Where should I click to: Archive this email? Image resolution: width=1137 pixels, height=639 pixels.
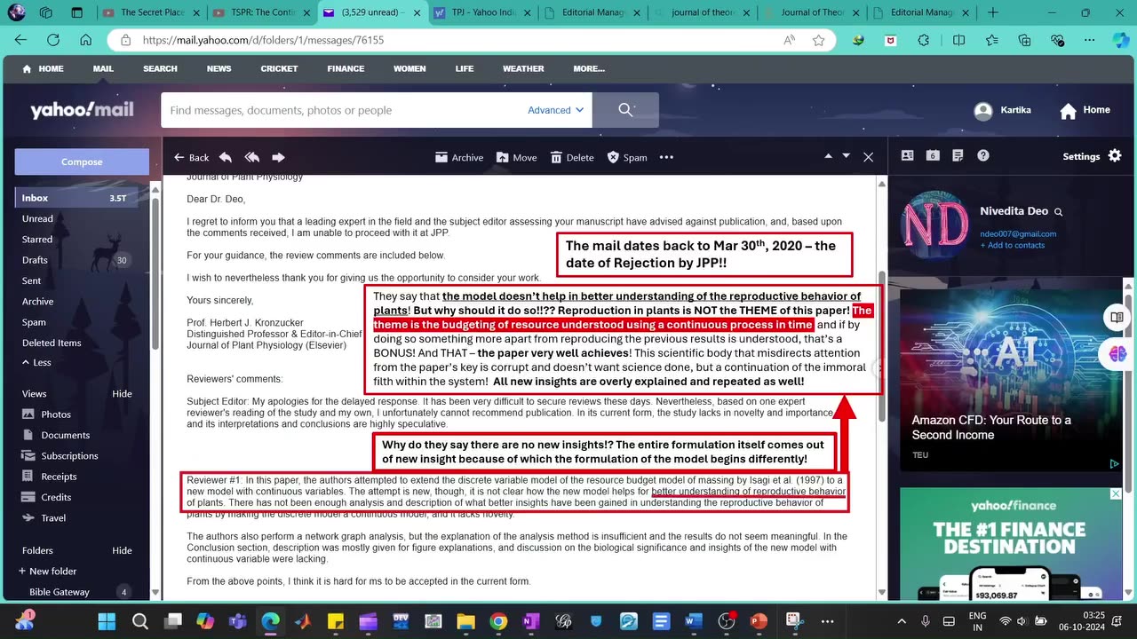click(459, 157)
